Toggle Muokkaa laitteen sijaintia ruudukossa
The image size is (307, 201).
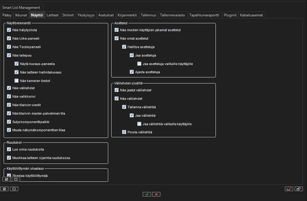(x=9, y=158)
